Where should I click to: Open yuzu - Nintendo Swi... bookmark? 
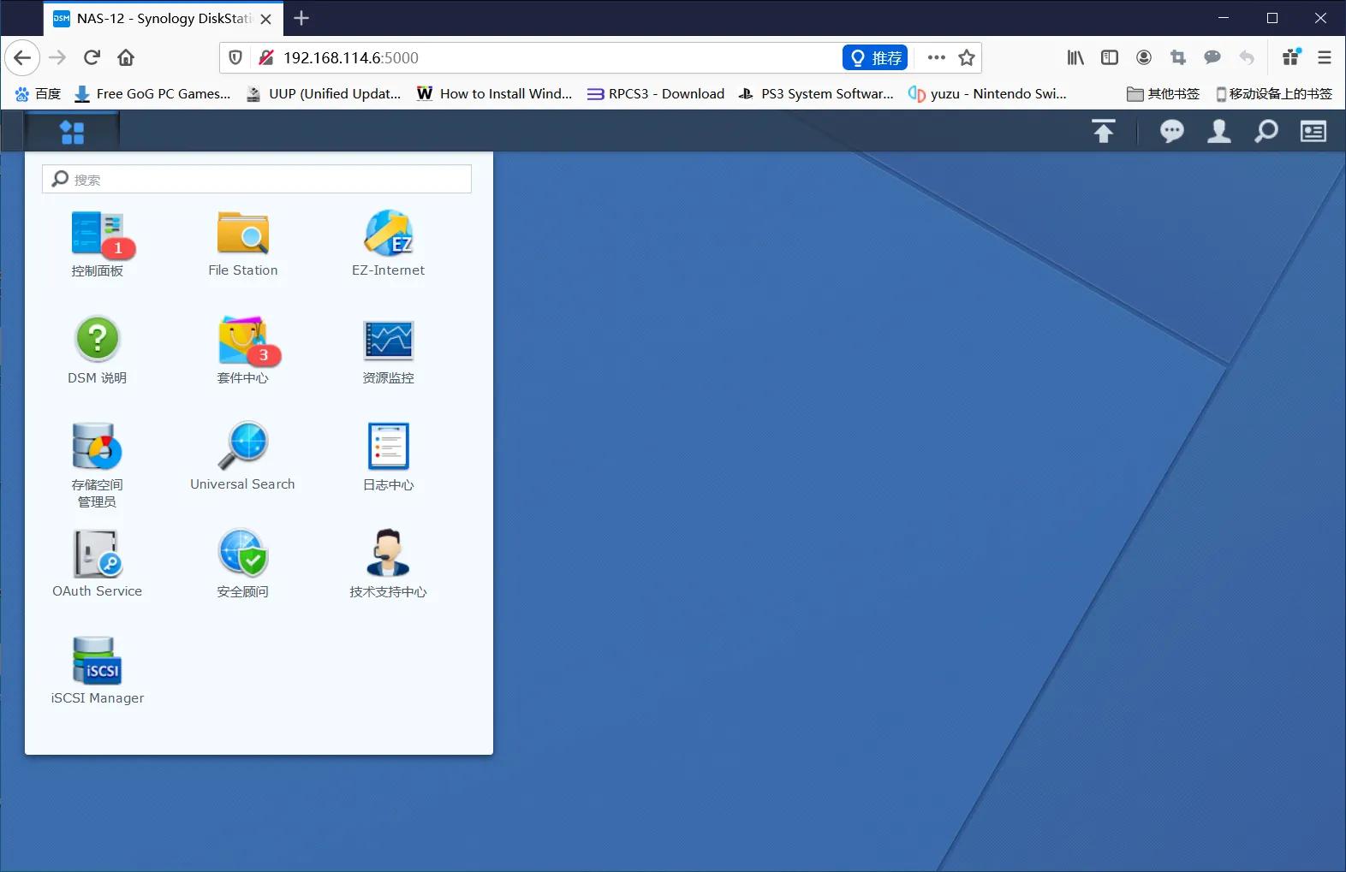coord(987,93)
